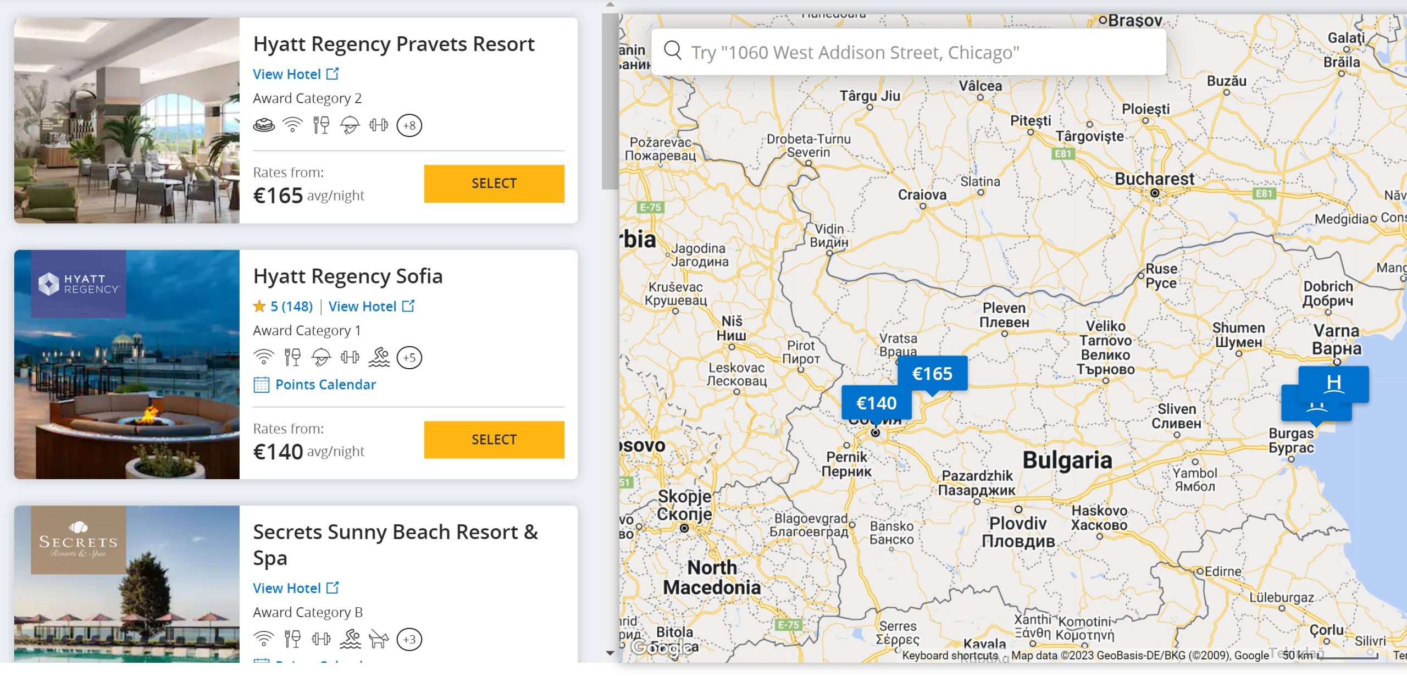The height and width of the screenshot is (677, 1407).
Task: Click the pool icon for Secrets Sunny Beach
Action: click(350, 640)
